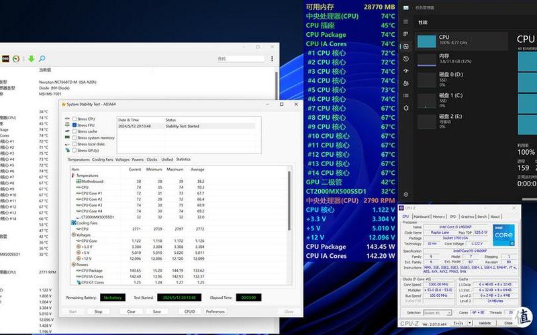Viewport: 537px width, 335px height.
Task: Open the three-dot menu in AIDA64 main window
Action: coord(272,59)
